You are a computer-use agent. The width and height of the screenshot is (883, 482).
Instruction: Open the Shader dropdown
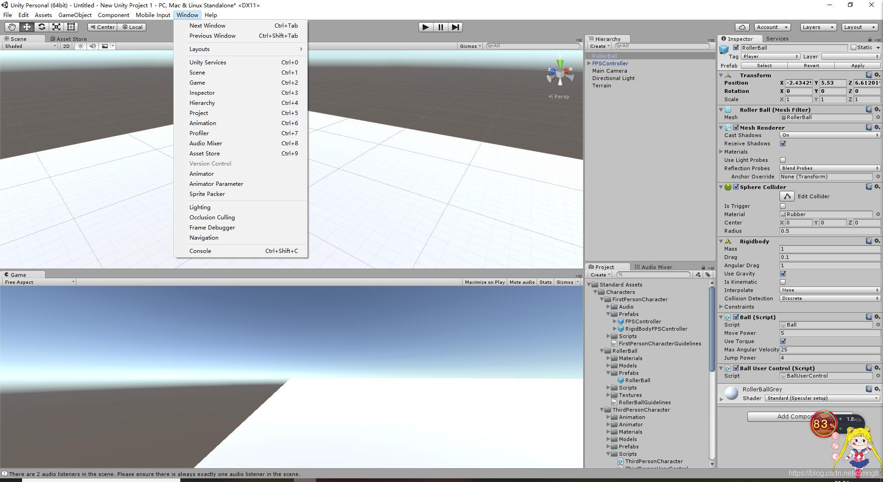click(822, 398)
